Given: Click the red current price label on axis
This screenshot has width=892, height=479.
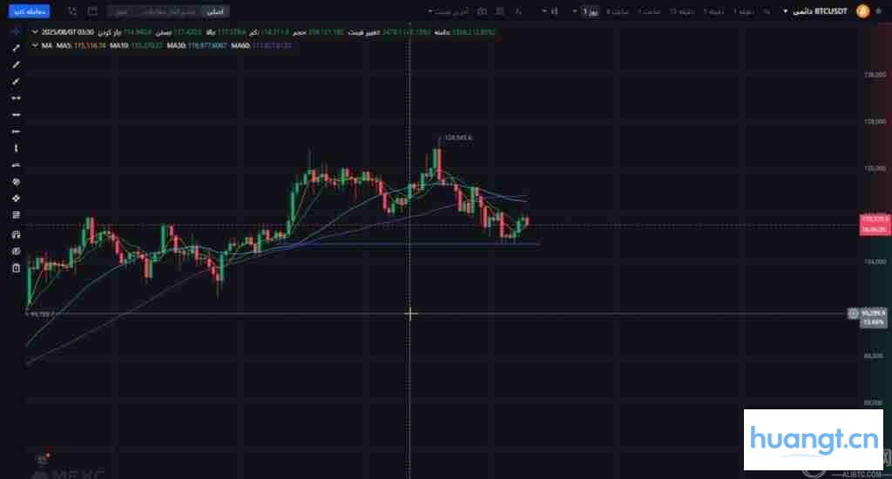Looking at the screenshot, I should [875, 224].
